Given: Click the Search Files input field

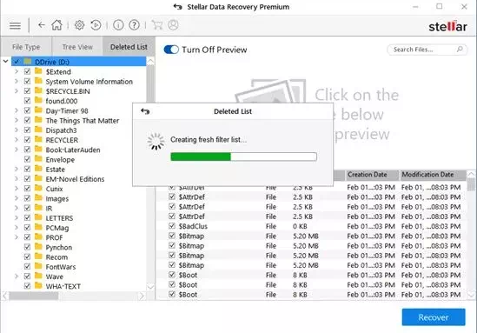Looking at the screenshot, I should pyautogui.click(x=427, y=50).
